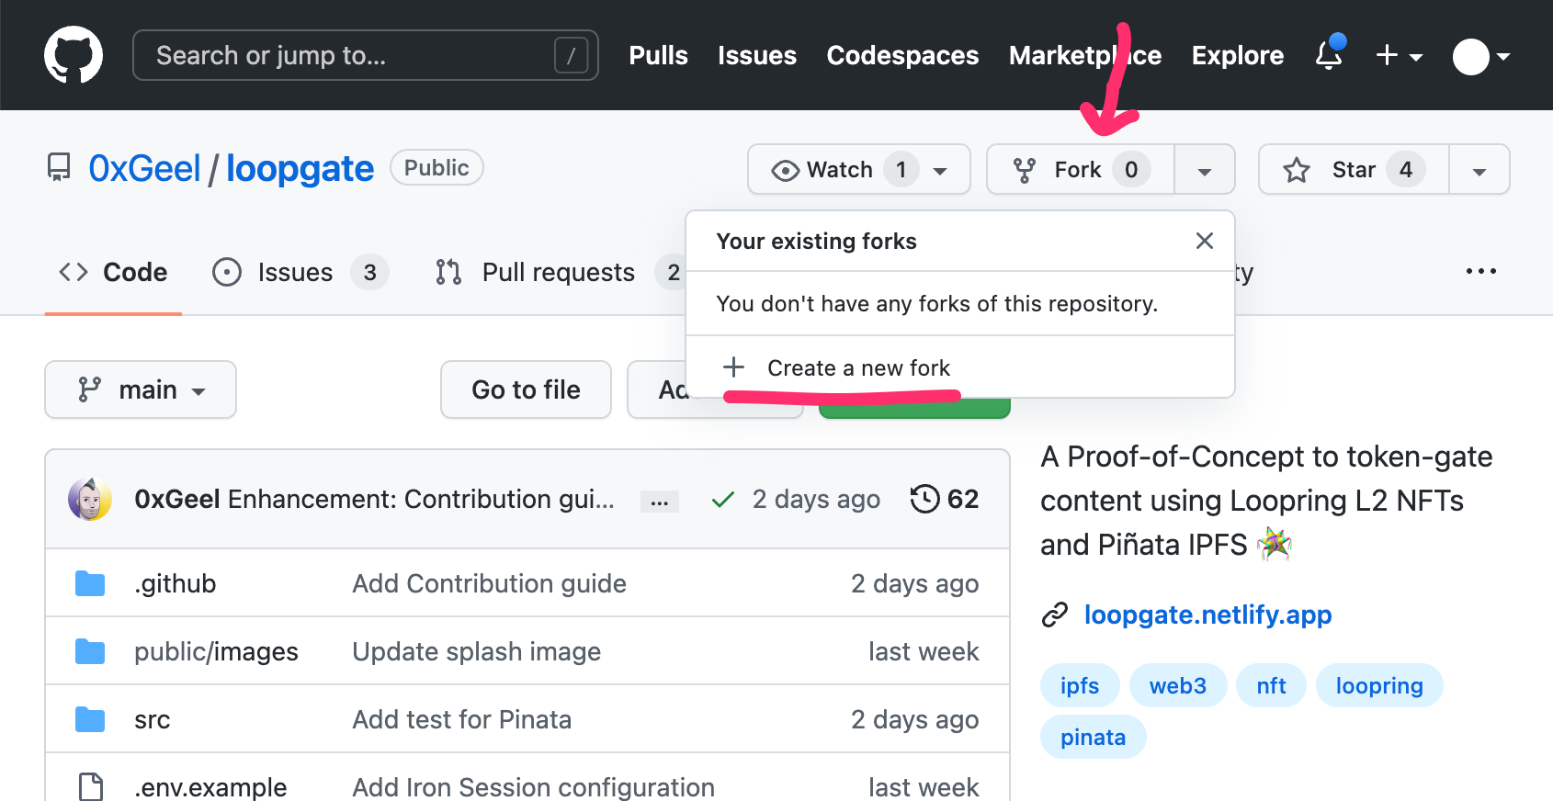Click the loopgate repository name link
The image size is (1553, 801).
click(300, 168)
